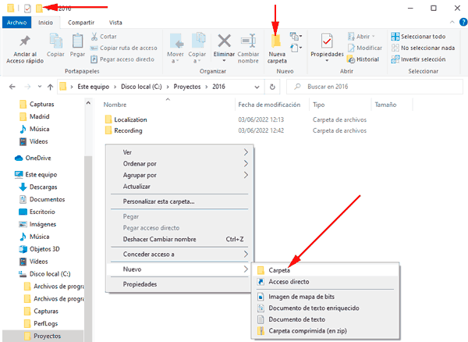468x342 pixels.
Task: Click Propiedades in the context menu
Action: click(179, 284)
